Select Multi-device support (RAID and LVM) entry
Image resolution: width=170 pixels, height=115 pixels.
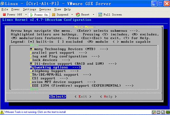(73, 64)
